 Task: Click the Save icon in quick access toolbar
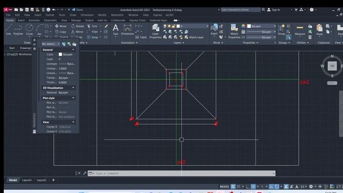click(x=27, y=10)
